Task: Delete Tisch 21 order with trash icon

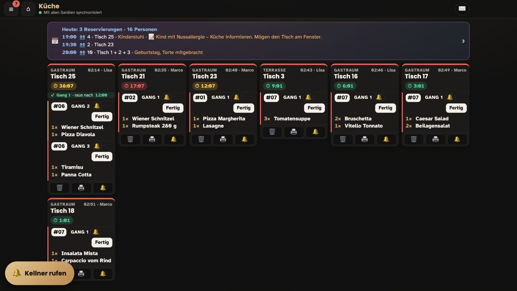Action: click(x=130, y=139)
